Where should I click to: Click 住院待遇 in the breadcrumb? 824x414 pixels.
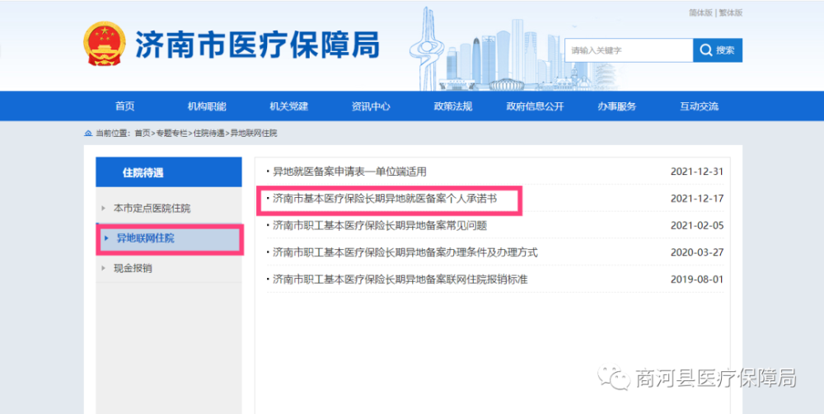pos(208,134)
